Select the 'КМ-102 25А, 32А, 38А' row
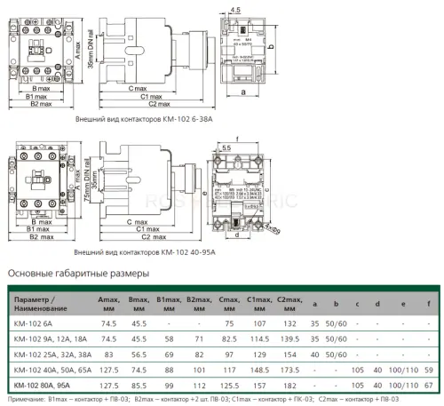 (224, 354)
